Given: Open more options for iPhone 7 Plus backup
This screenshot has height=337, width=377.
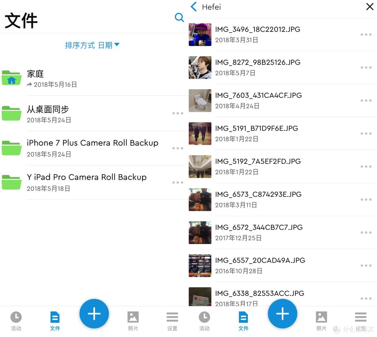Looking at the screenshot, I should (x=178, y=148).
